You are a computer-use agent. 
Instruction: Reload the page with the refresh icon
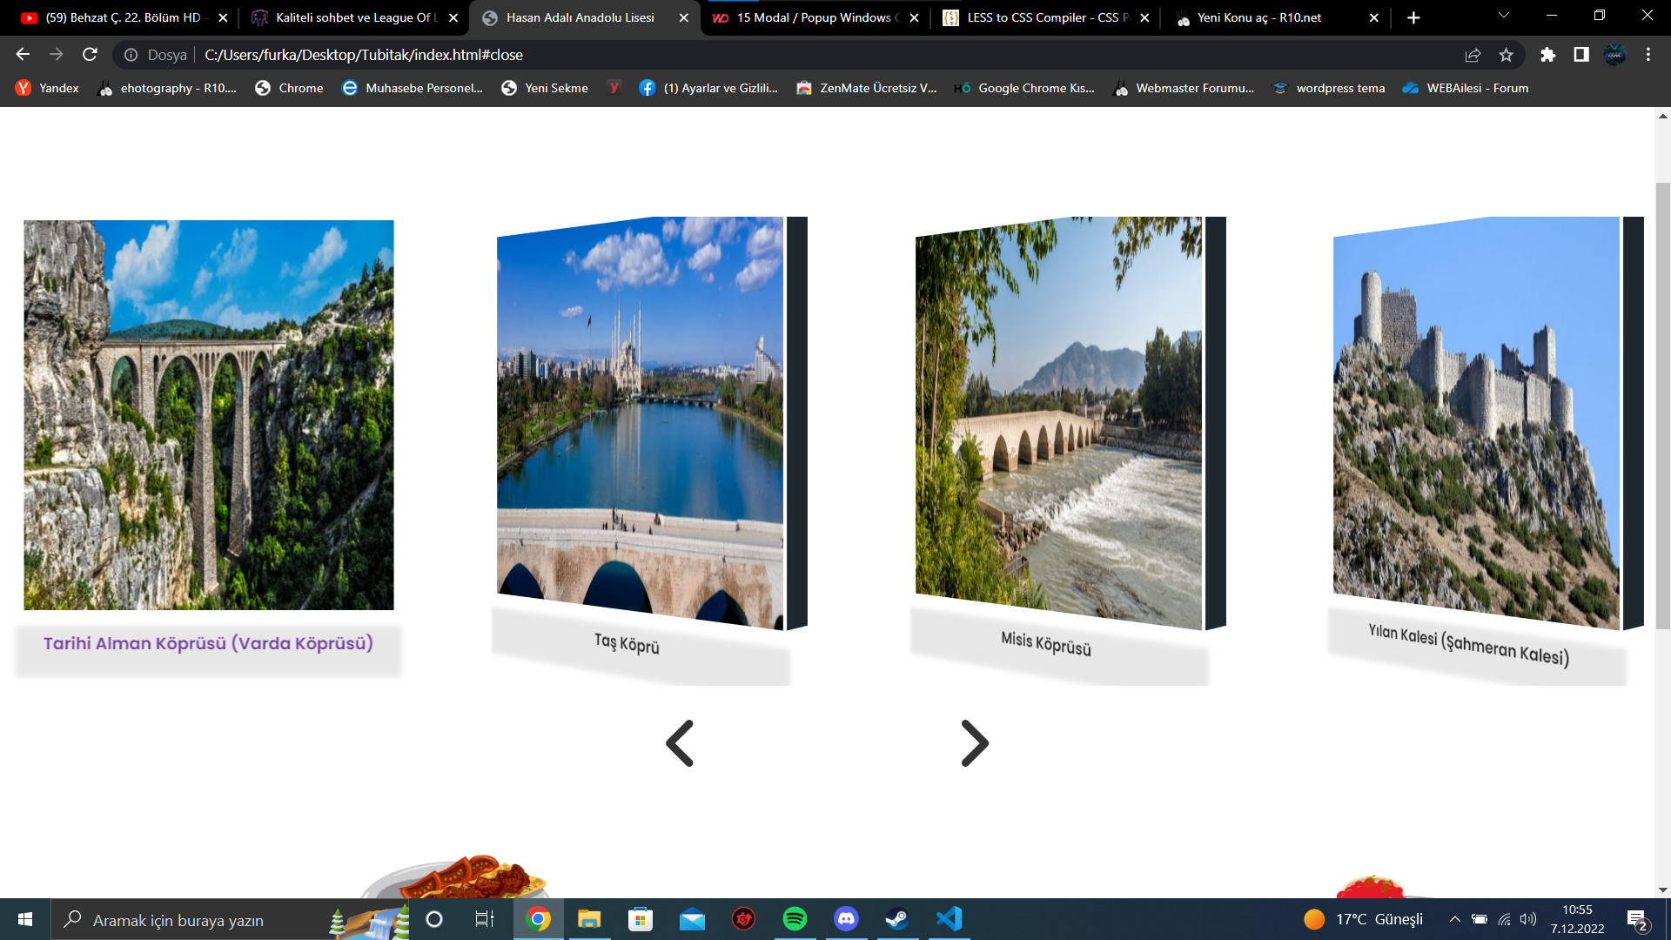coord(90,55)
